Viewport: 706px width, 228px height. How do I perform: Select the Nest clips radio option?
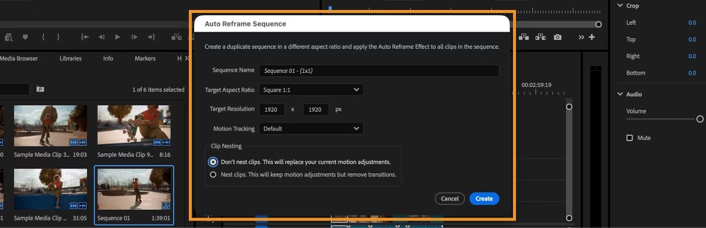pyautogui.click(x=213, y=175)
